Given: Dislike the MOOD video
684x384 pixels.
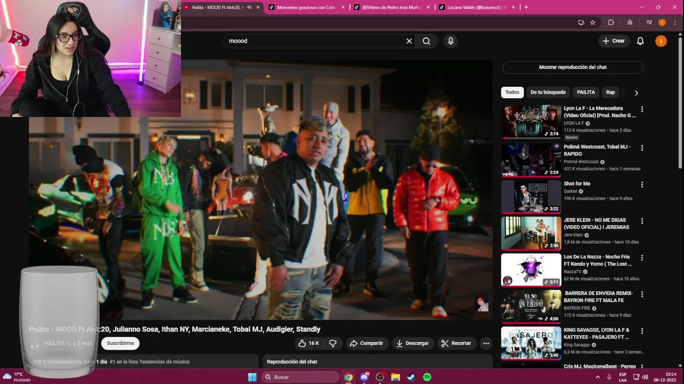Looking at the screenshot, I should 333,343.
